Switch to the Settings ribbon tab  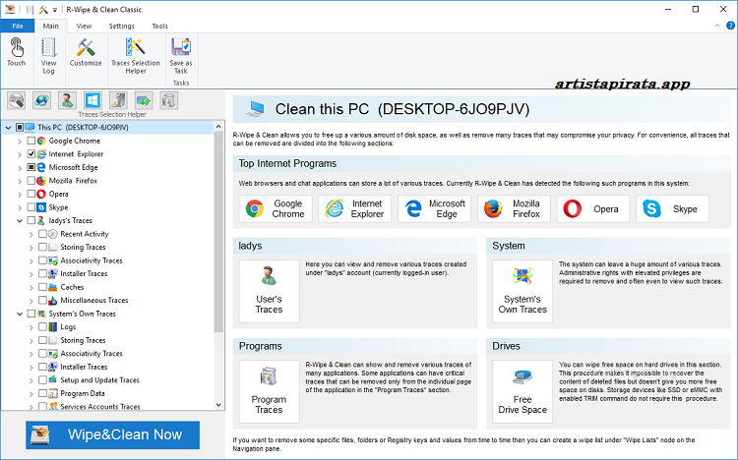click(122, 26)
